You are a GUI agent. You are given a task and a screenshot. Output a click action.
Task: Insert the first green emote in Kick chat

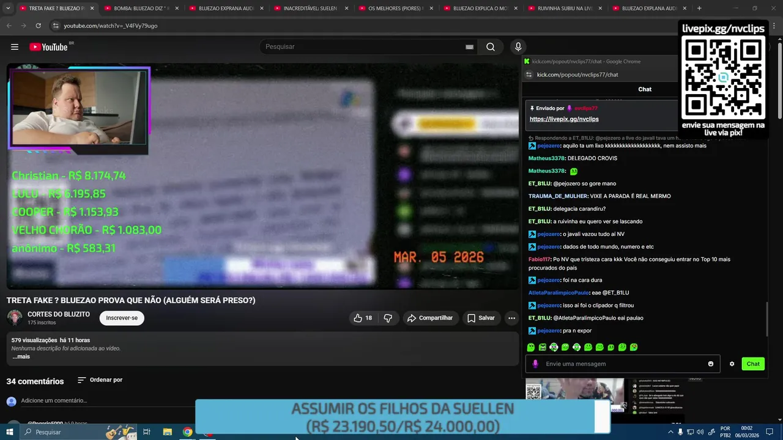coord(531,347)
